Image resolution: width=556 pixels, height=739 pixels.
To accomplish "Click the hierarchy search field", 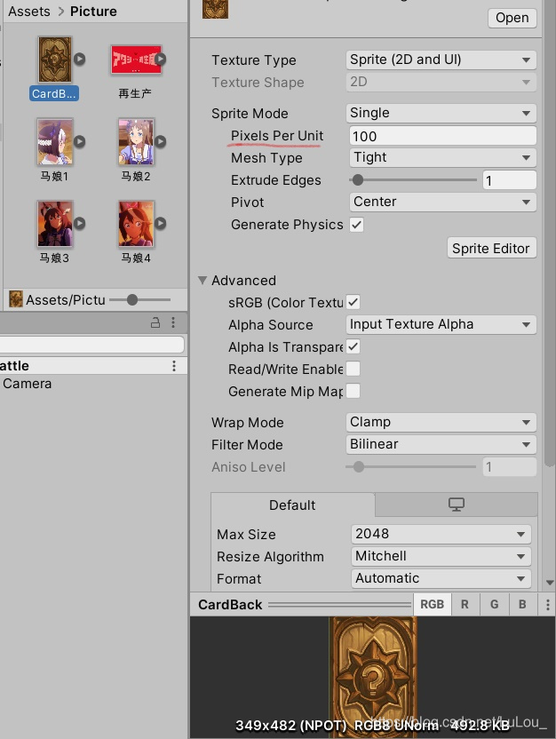I will (91, 345).
